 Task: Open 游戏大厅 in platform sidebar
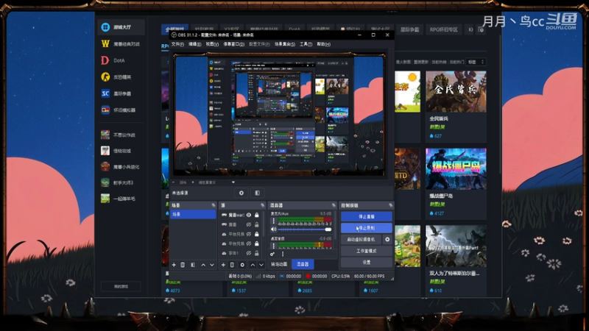pos(121,27)
